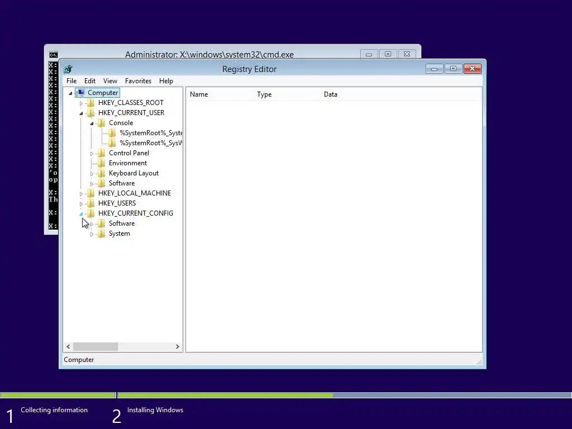Maximize the cmd.exe window
The width and height of the screenshot is (572, 429).
(x=388, y=54)
